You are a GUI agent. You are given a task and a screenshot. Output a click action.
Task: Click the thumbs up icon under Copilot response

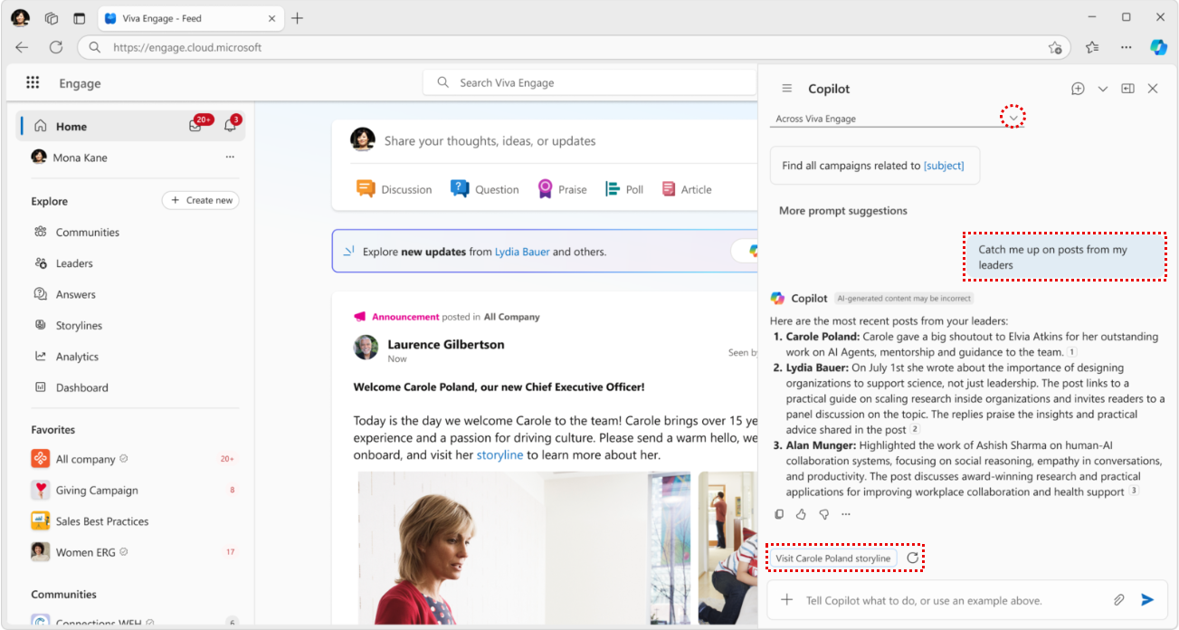coord(801,514)
